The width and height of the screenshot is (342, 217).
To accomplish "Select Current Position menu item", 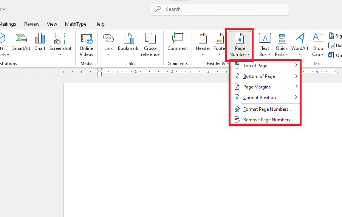I will point(265,97).
